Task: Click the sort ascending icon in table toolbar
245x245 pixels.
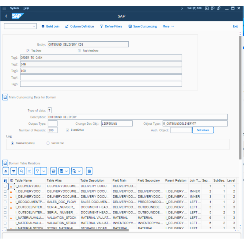Action: [x=6, y=171]
